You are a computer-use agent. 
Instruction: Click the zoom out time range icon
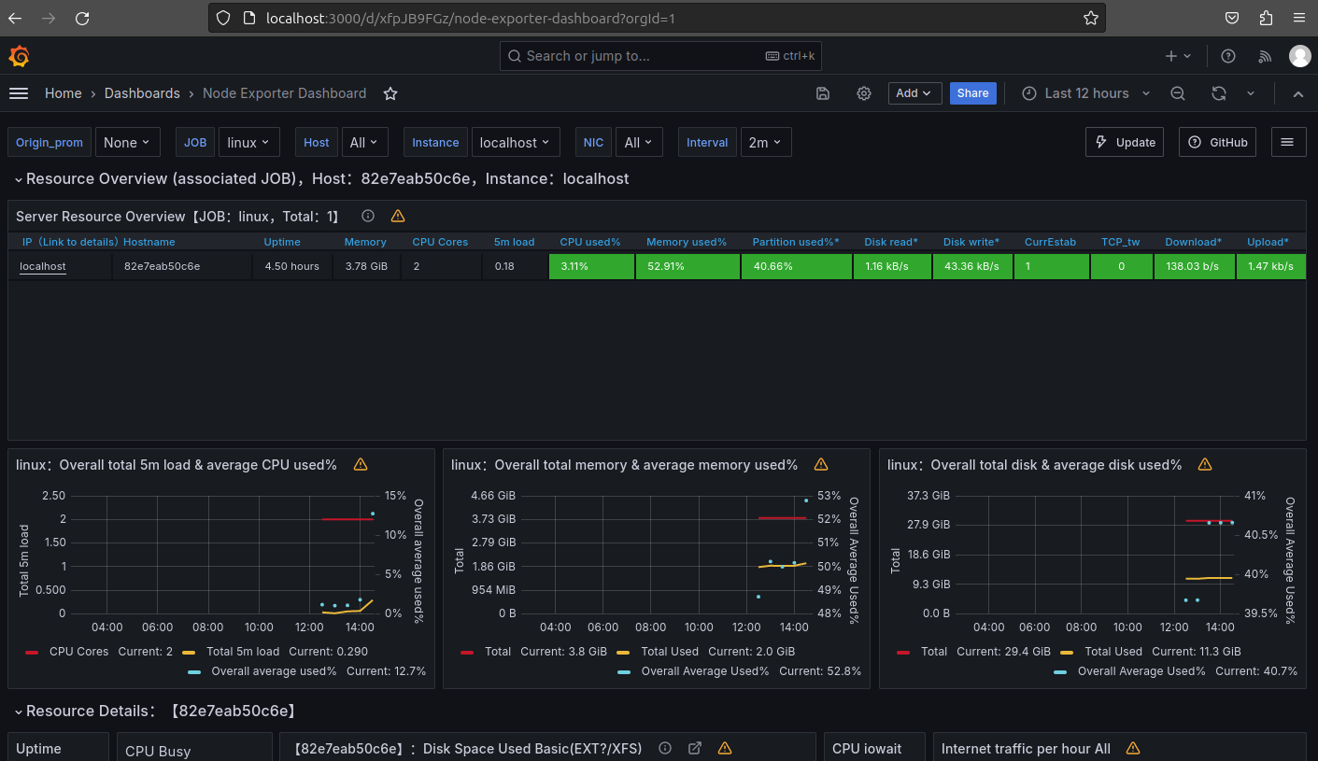(x=1178, y=93)
